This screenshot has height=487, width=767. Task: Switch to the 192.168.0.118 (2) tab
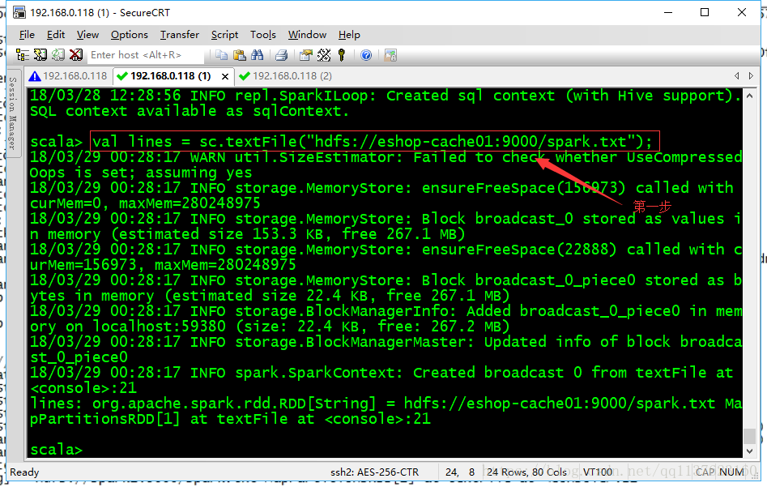[x=286, y=76]
